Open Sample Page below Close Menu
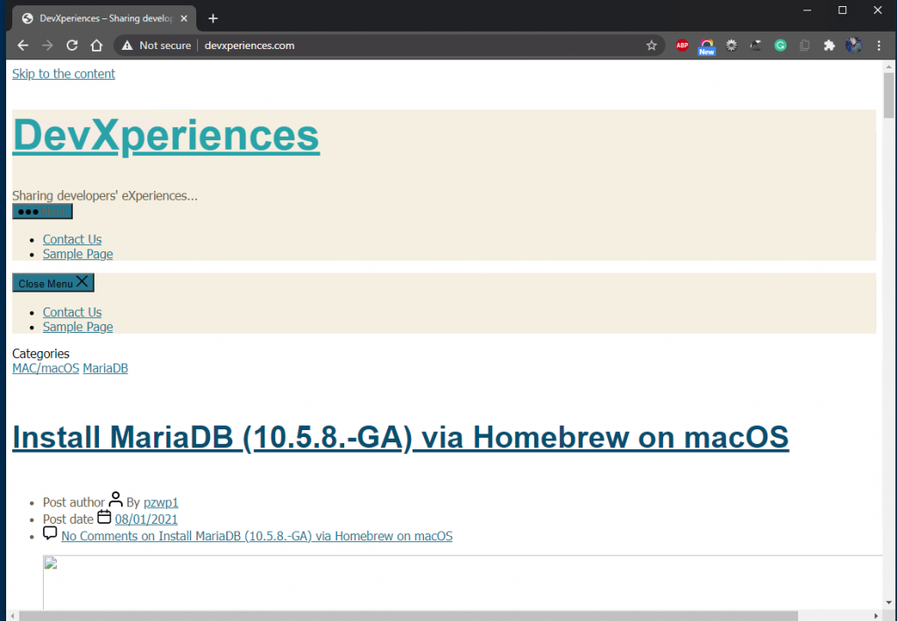The image size is (897, 621). coord(78,327)
